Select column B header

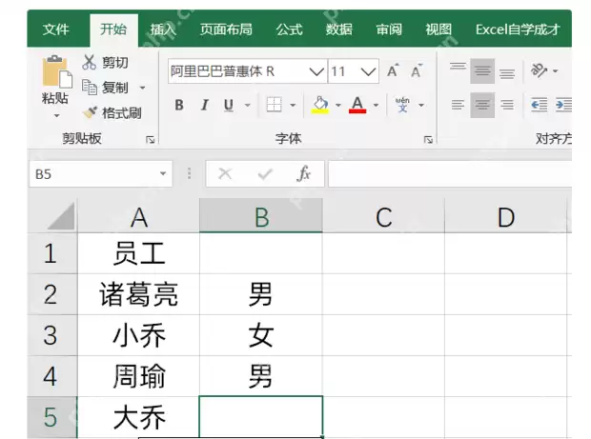[x=261, y=216]
